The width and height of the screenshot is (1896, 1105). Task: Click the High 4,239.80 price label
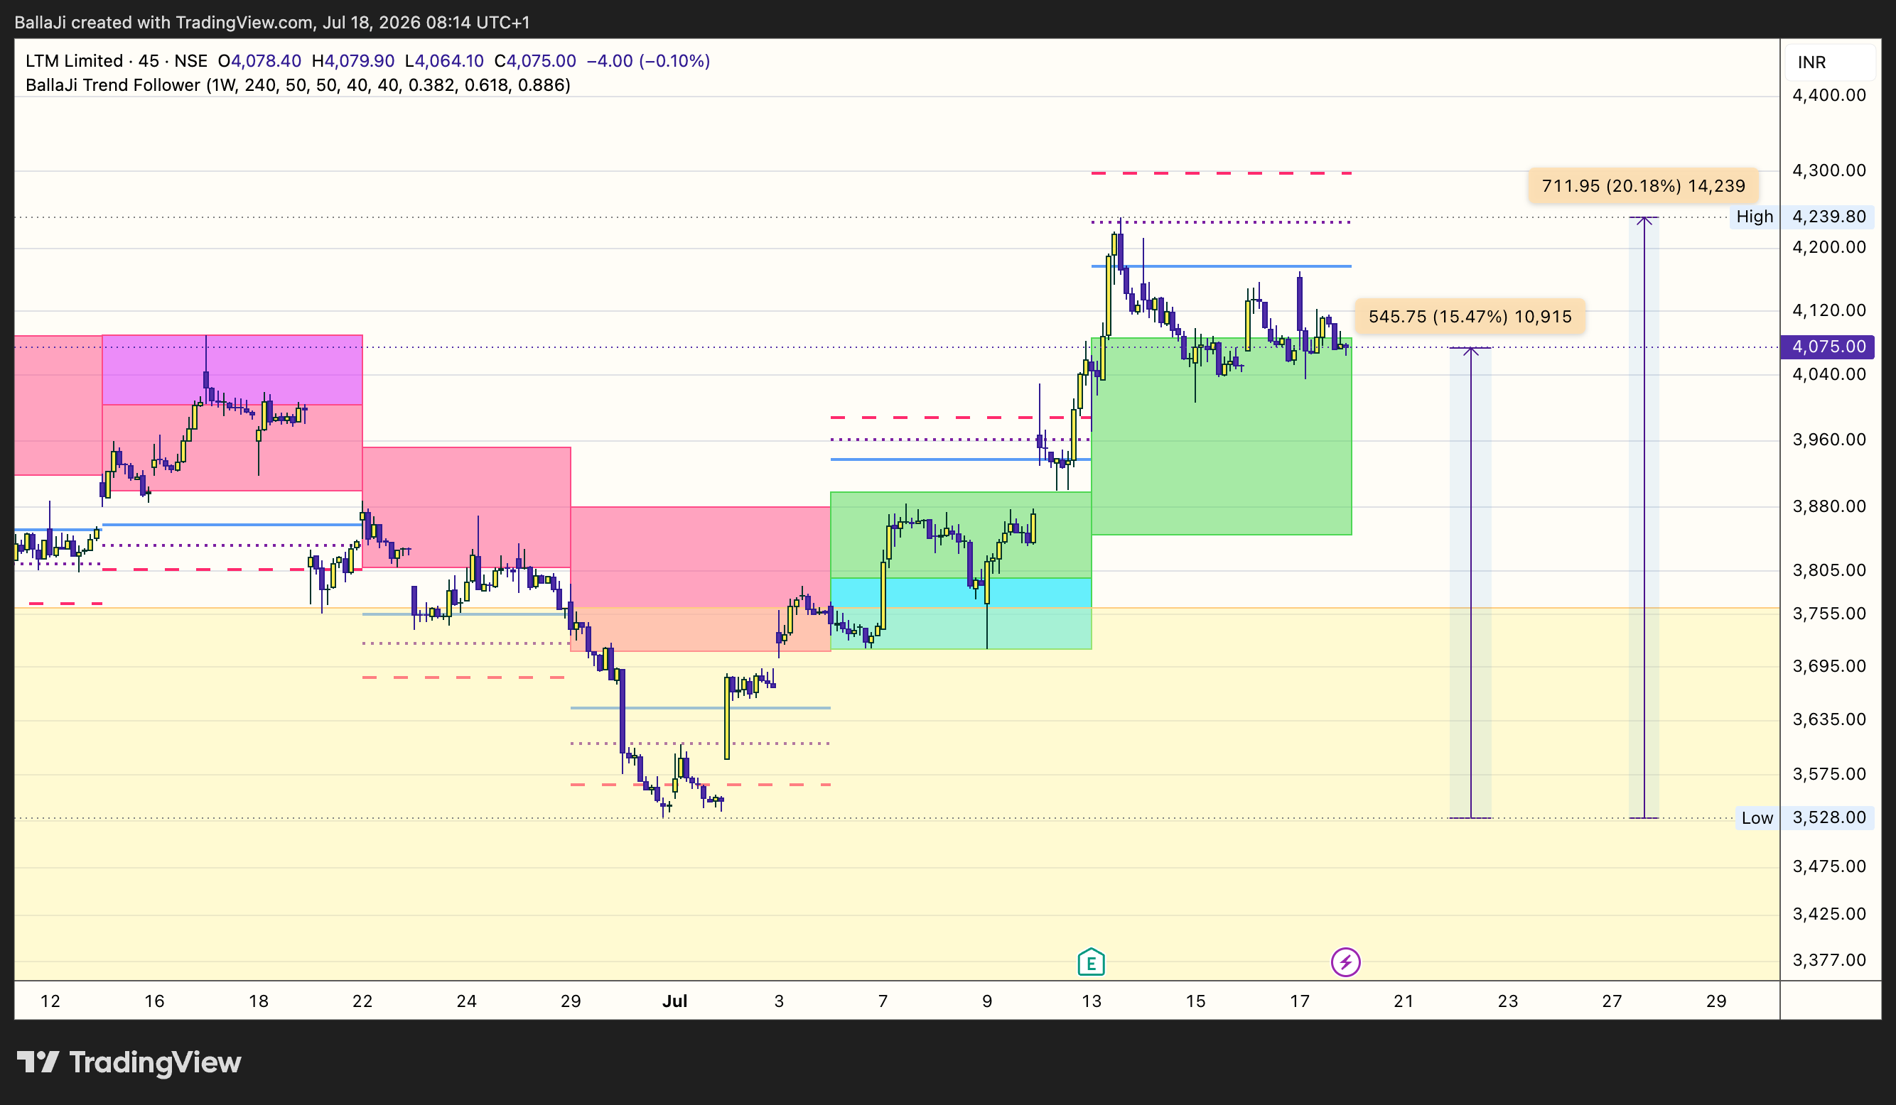pos(1801,217)
